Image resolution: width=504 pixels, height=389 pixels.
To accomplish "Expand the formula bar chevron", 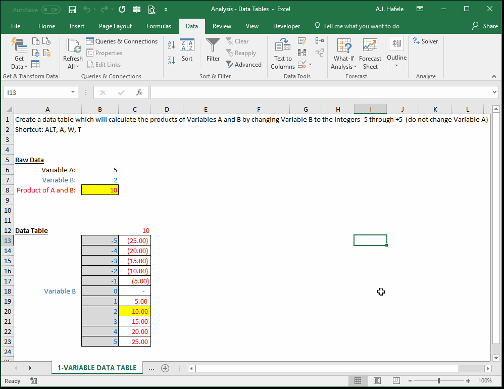I will (x=494, y=92).
